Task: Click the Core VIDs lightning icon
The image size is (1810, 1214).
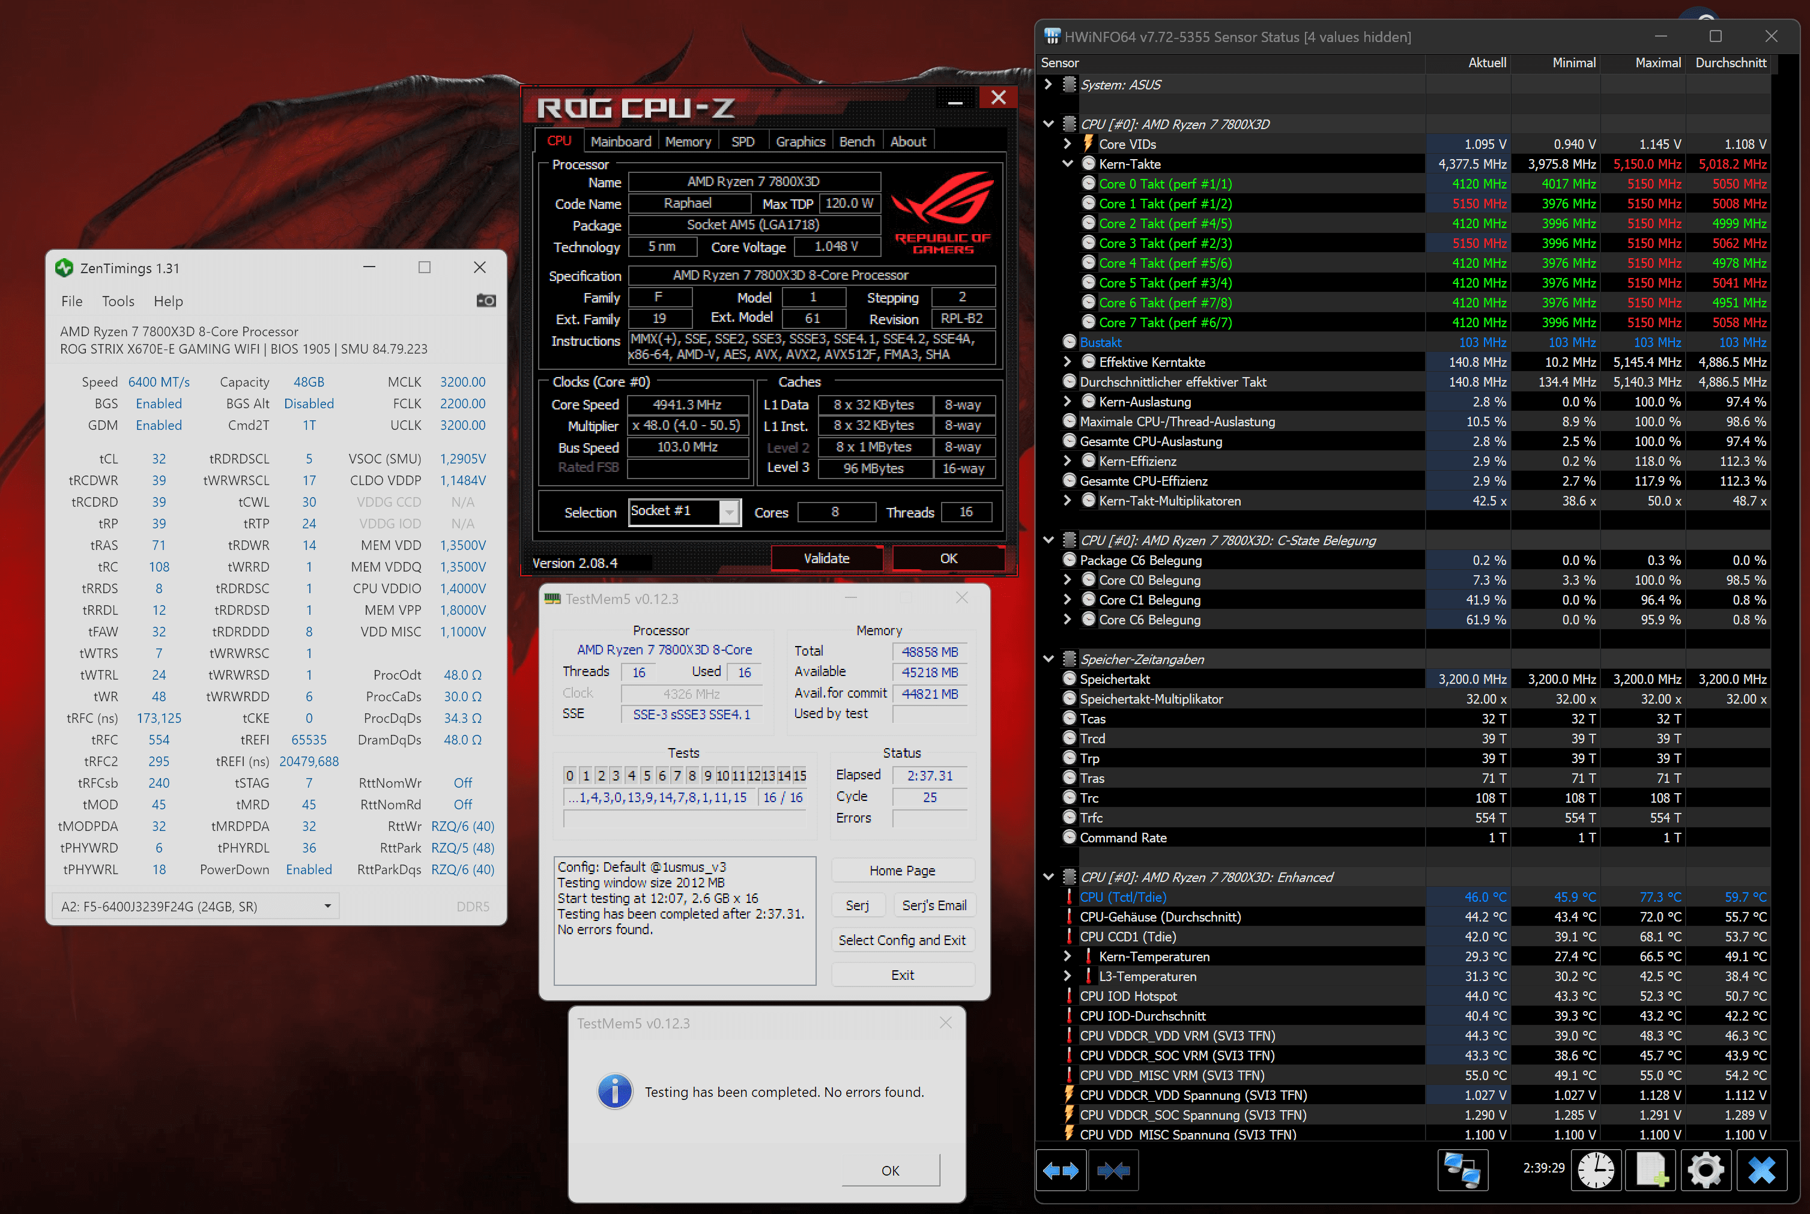Action: pos(1088,144)
